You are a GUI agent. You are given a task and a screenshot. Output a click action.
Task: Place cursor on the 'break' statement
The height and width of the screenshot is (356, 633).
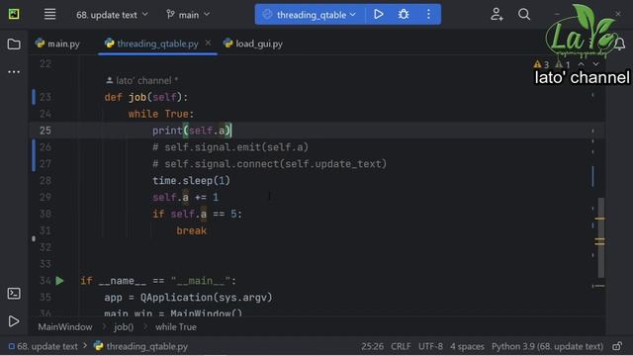click(x=191, y=230)
